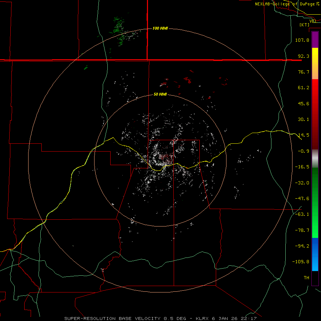This screenshot has height=321, width=321.
Task: Click the -0.9 velocity scale value
Action: pyautogui.click(x=304, y=151)
